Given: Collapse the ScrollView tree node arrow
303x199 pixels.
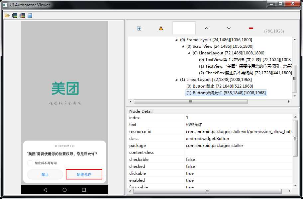Looking at the screenshot, I should pos(183,46).
